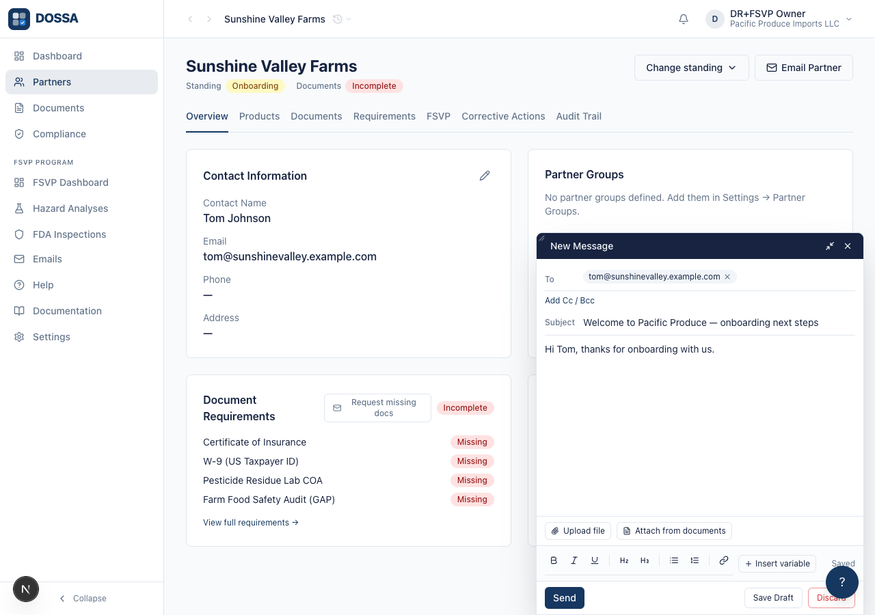Image resolution: width=875 pixels, height=615 pixels.
Task: Open the Dashboard sidebar item
Action: (x=81, y=56)
